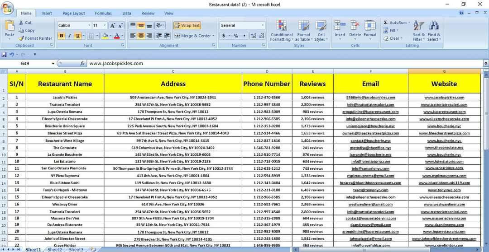489x252 pixels.
Task: Switch to the Page Layout tab
Action: point(74,14)
